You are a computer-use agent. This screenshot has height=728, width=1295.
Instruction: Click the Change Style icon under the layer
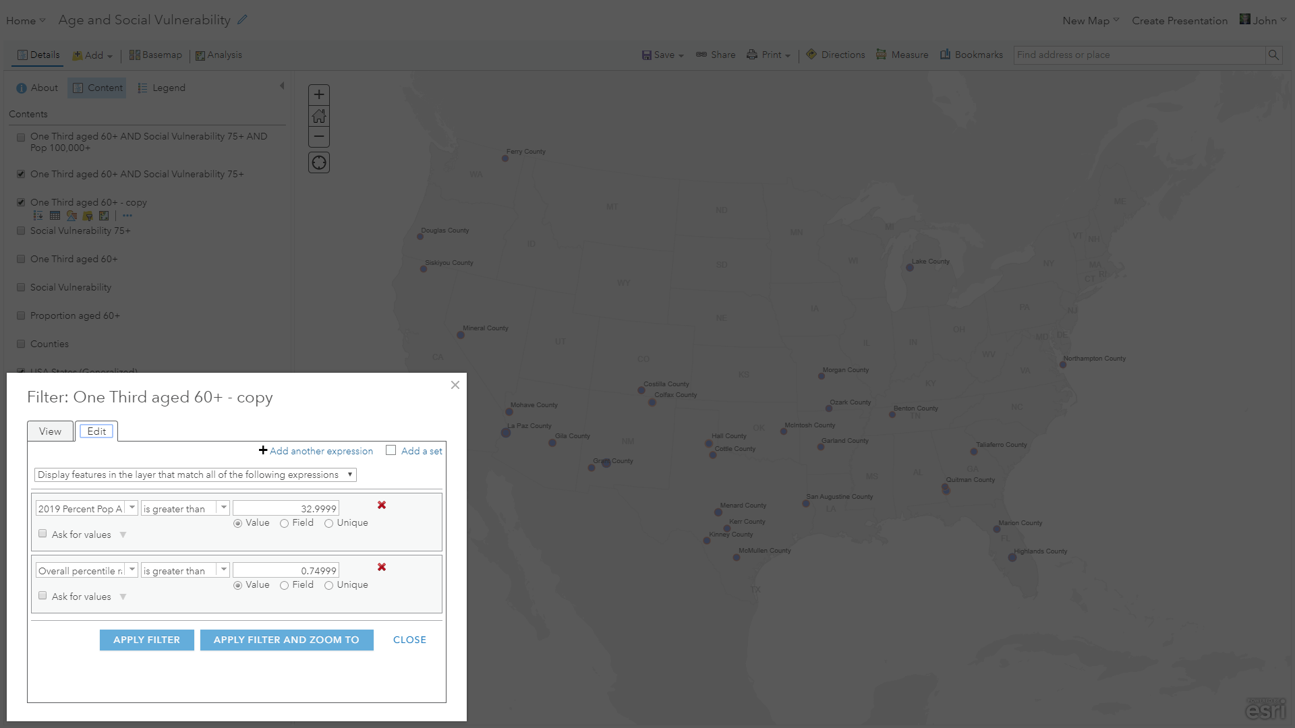71,216
